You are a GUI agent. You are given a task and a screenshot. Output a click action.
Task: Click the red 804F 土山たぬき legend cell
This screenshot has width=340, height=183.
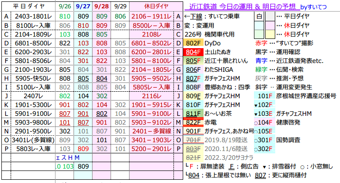[194, 52]
